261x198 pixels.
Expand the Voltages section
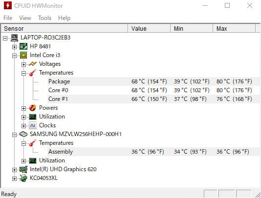coord(23,64)
